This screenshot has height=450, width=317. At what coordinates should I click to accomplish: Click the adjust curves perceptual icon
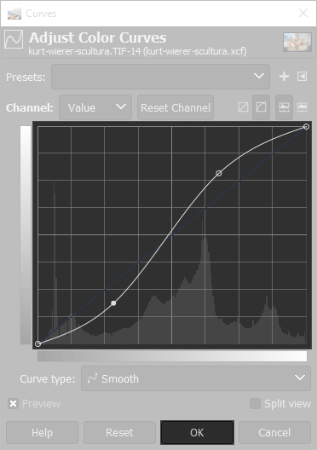pyautogui.click(x=261, y=107)
